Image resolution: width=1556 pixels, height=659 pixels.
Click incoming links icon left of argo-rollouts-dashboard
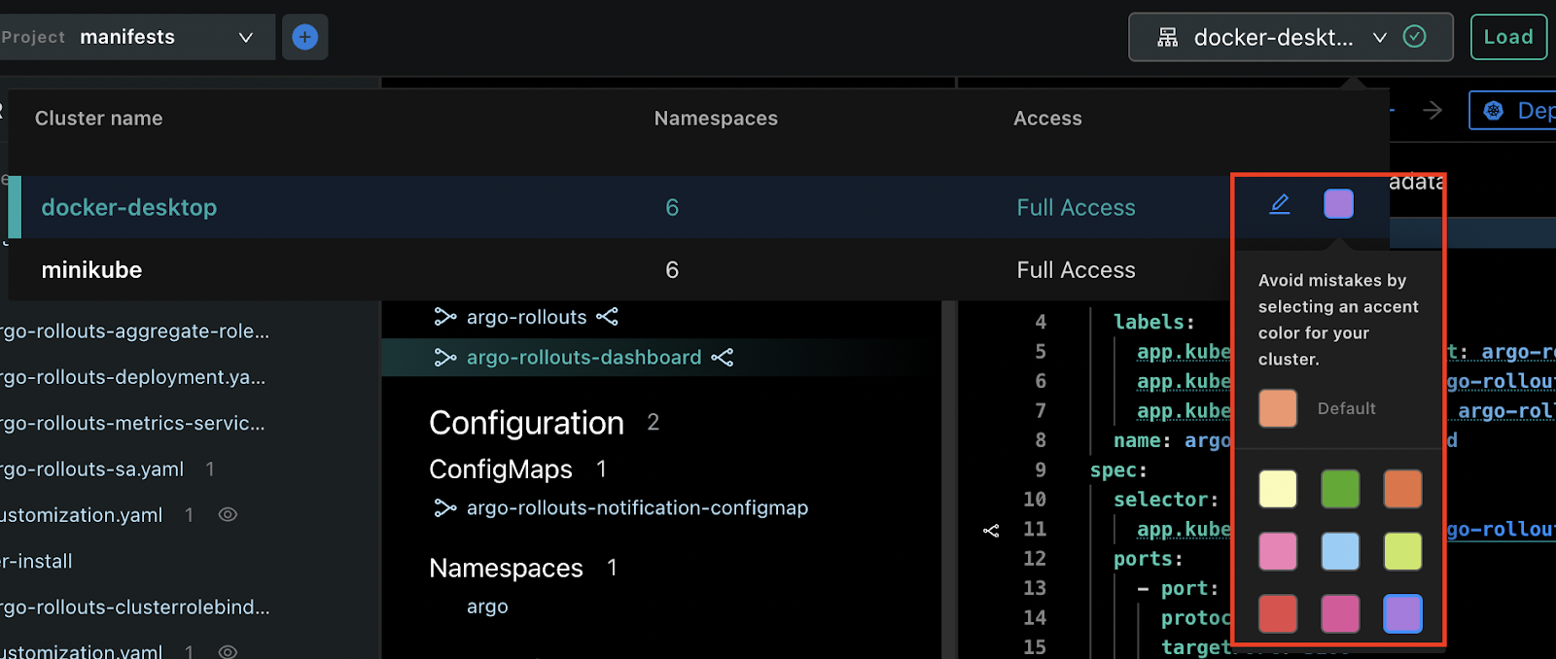coord(445,358)
